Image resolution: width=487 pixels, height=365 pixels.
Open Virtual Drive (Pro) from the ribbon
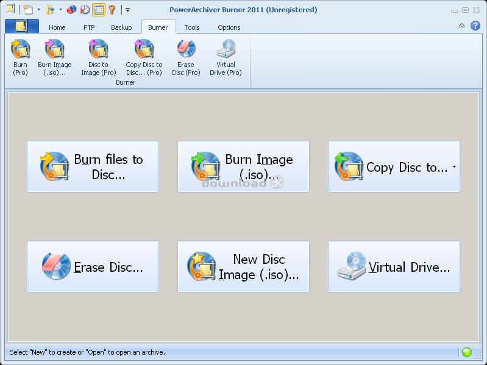(x=226, y=58)
